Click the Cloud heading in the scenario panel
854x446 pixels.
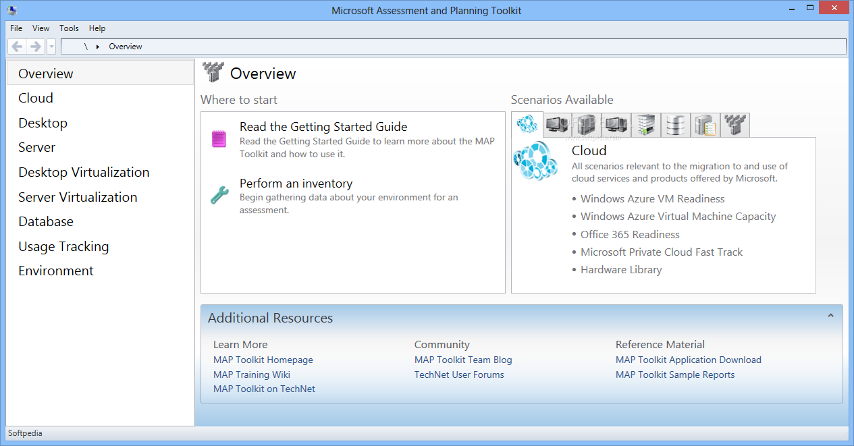click(x=589, y=150)
